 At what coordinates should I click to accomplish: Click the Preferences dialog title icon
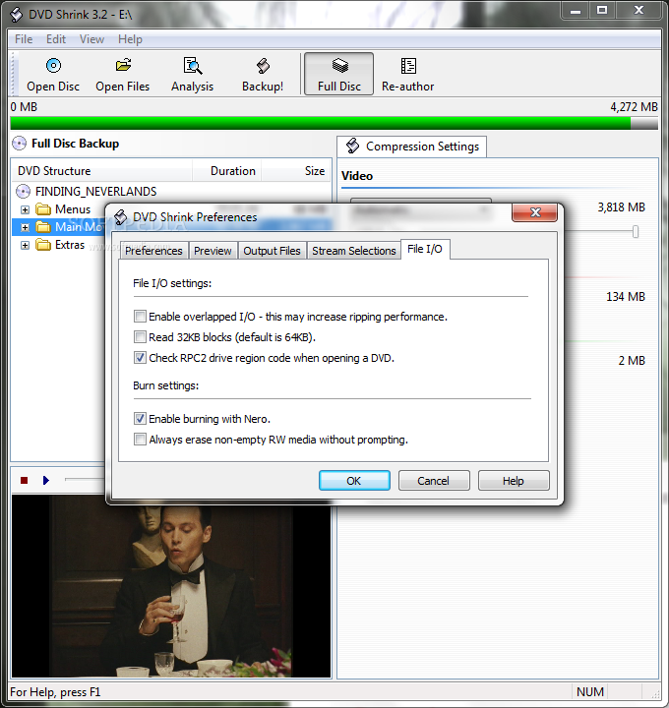121,217
